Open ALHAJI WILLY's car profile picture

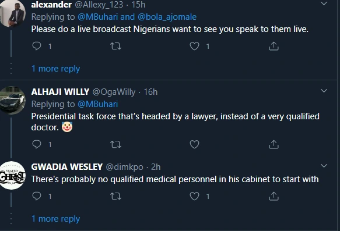point(12,100)
